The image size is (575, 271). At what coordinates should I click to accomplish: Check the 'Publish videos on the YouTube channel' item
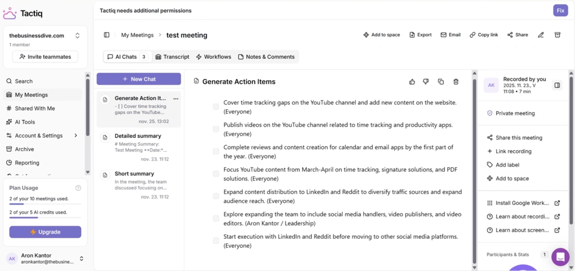pyautogui.click(x=216, y=129)
